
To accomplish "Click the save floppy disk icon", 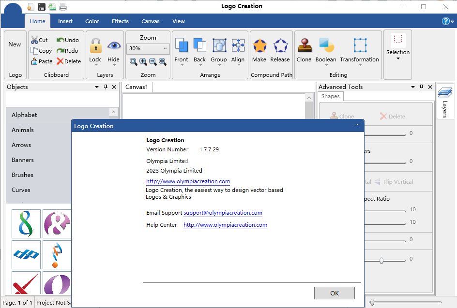I will 41,7.
